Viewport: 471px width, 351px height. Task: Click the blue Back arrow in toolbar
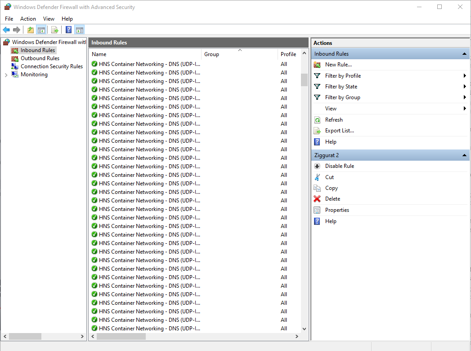[x=6, y=30]
